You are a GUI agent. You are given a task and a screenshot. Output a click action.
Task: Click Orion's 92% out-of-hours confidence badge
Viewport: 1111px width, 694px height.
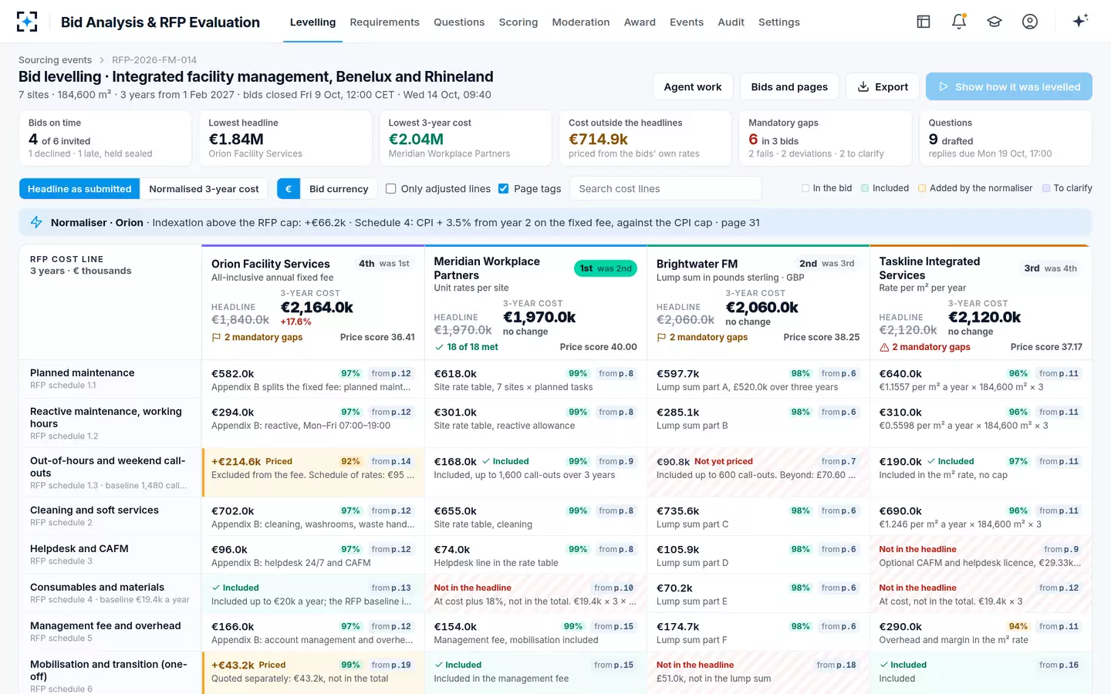[x=350, y=461]
